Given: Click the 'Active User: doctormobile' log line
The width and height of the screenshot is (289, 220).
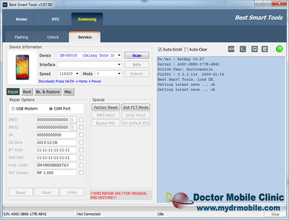Looking at the screenshot, I should coord(185,69).
